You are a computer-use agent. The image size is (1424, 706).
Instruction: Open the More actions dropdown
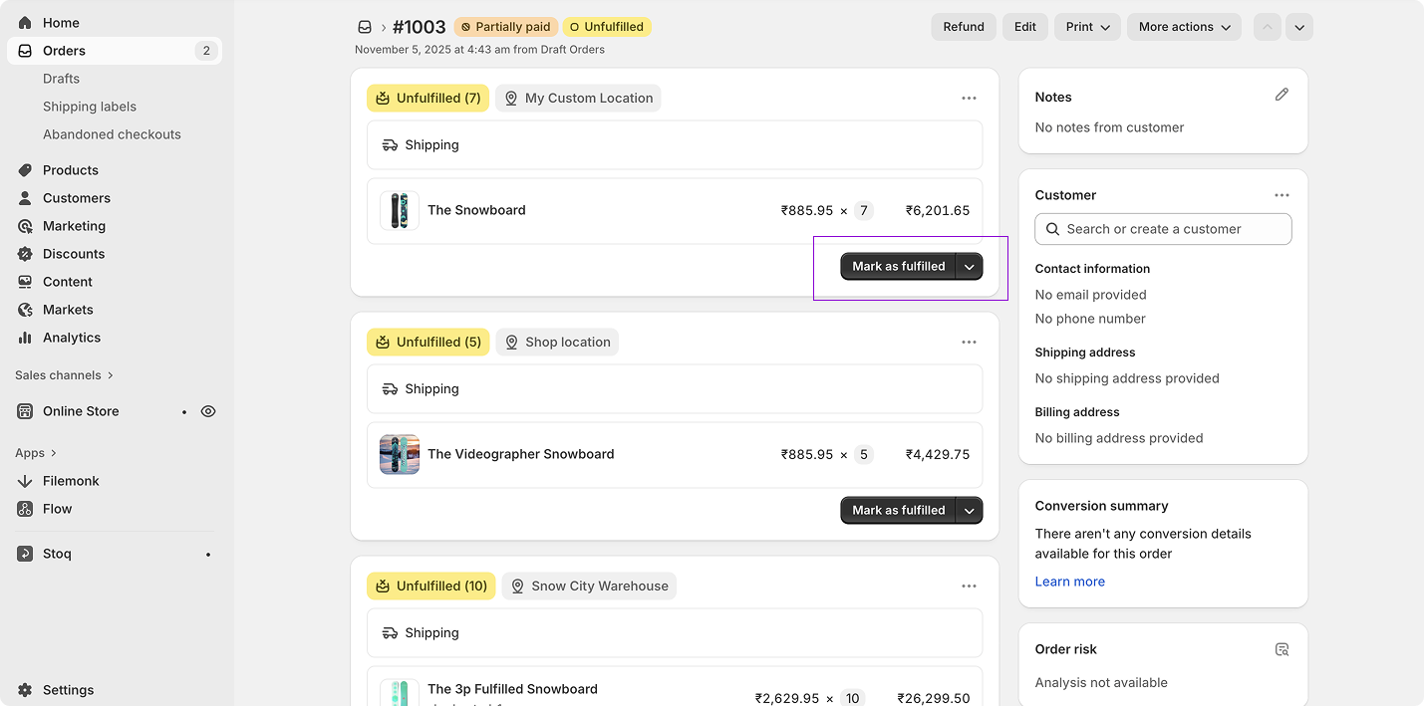pyautogui.click(x=1184, y=27)
